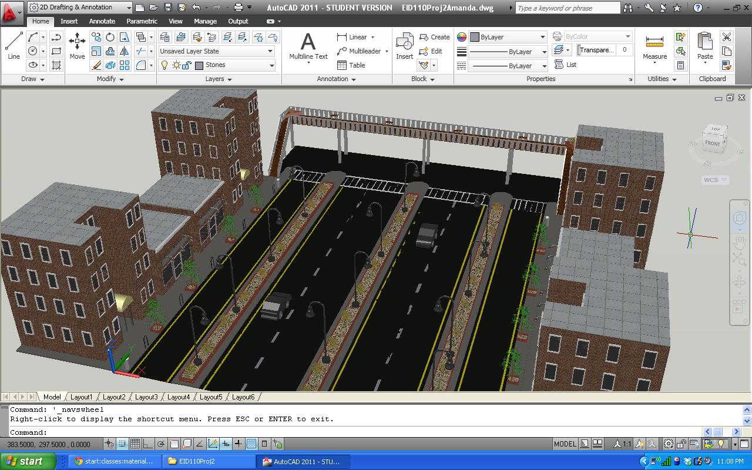Viewport: 752px width, 470px height.
Task: Toggle Ortho Mode in the status bar
Action: (148, 444)
